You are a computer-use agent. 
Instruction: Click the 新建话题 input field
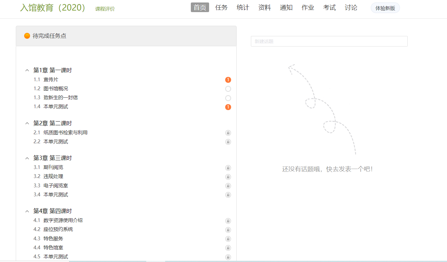point(329,41)
